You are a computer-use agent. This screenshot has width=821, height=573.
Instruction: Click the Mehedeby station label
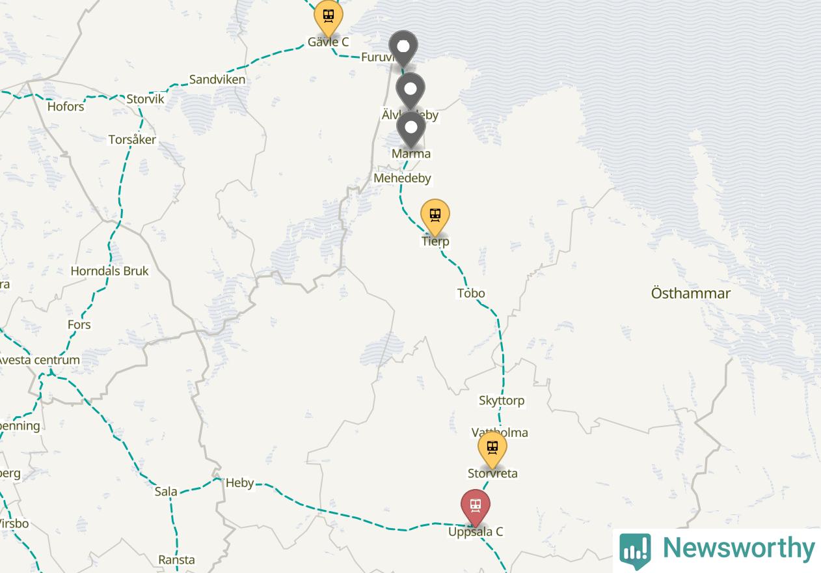coord(402,178)
